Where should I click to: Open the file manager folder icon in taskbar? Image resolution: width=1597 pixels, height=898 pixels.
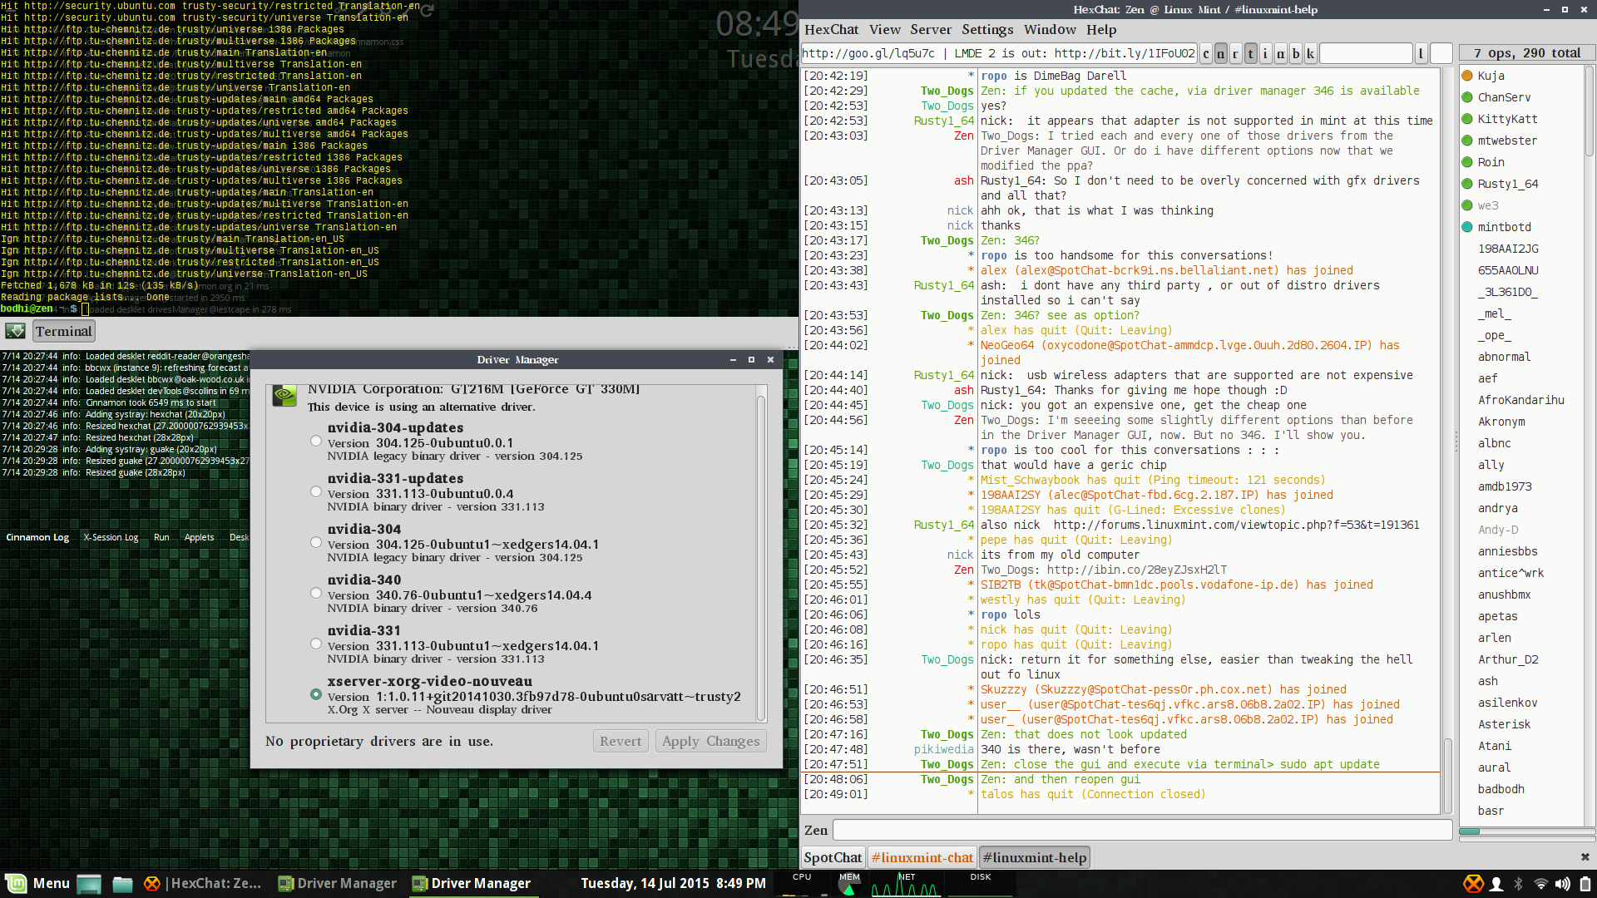click(122, 884)
